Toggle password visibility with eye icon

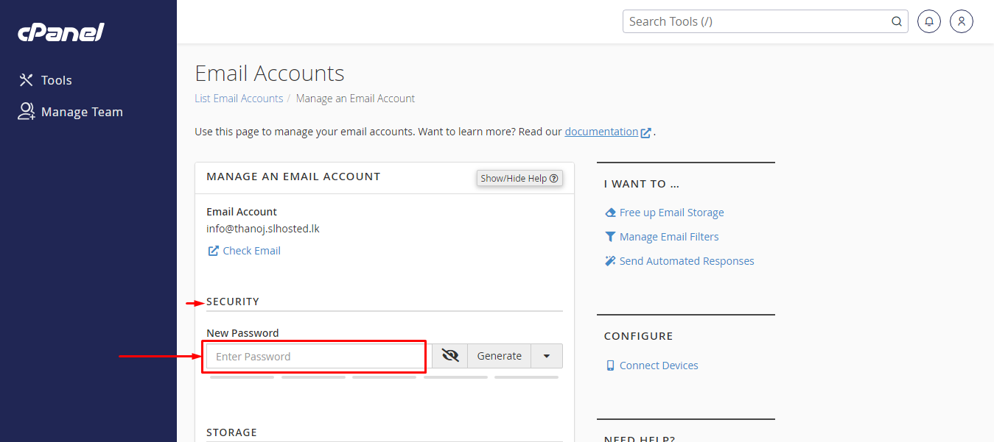coord(449,356)
